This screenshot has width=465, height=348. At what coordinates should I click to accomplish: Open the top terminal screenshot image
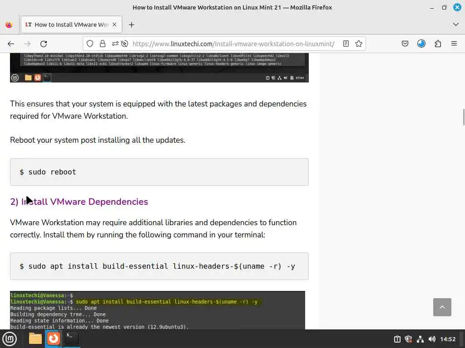click(159, 68)
